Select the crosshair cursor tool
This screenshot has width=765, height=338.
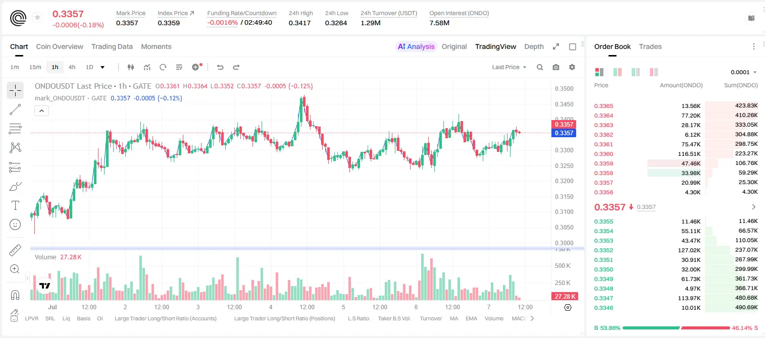15,90
